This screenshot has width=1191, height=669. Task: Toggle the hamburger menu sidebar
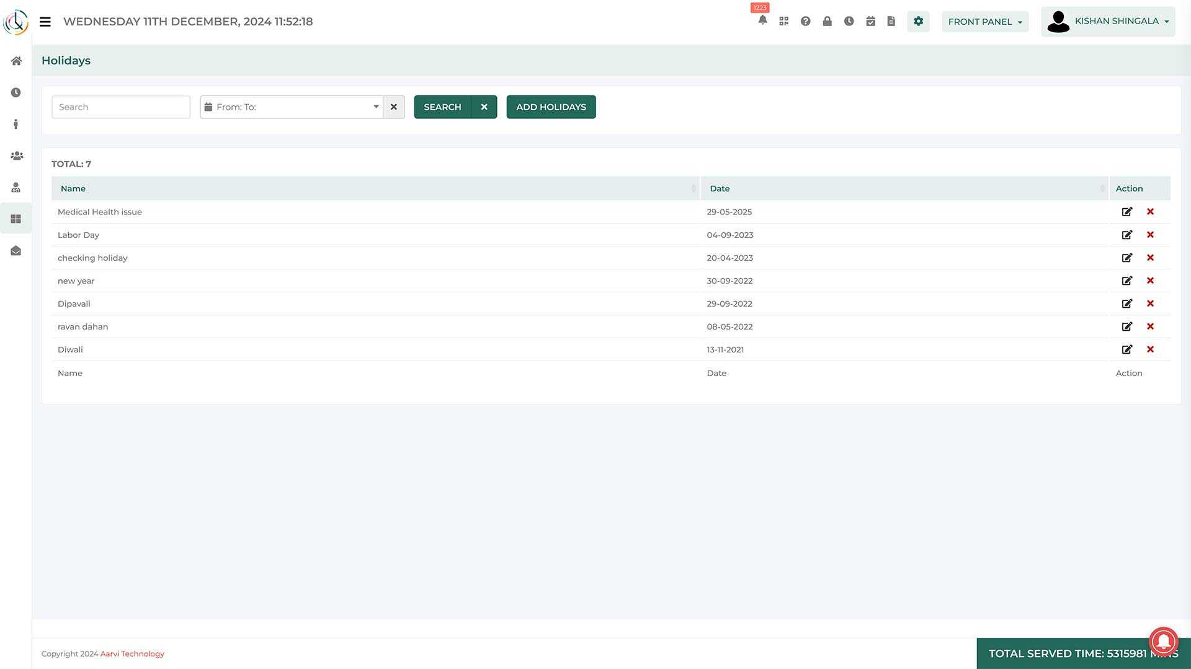pos(45,22)
